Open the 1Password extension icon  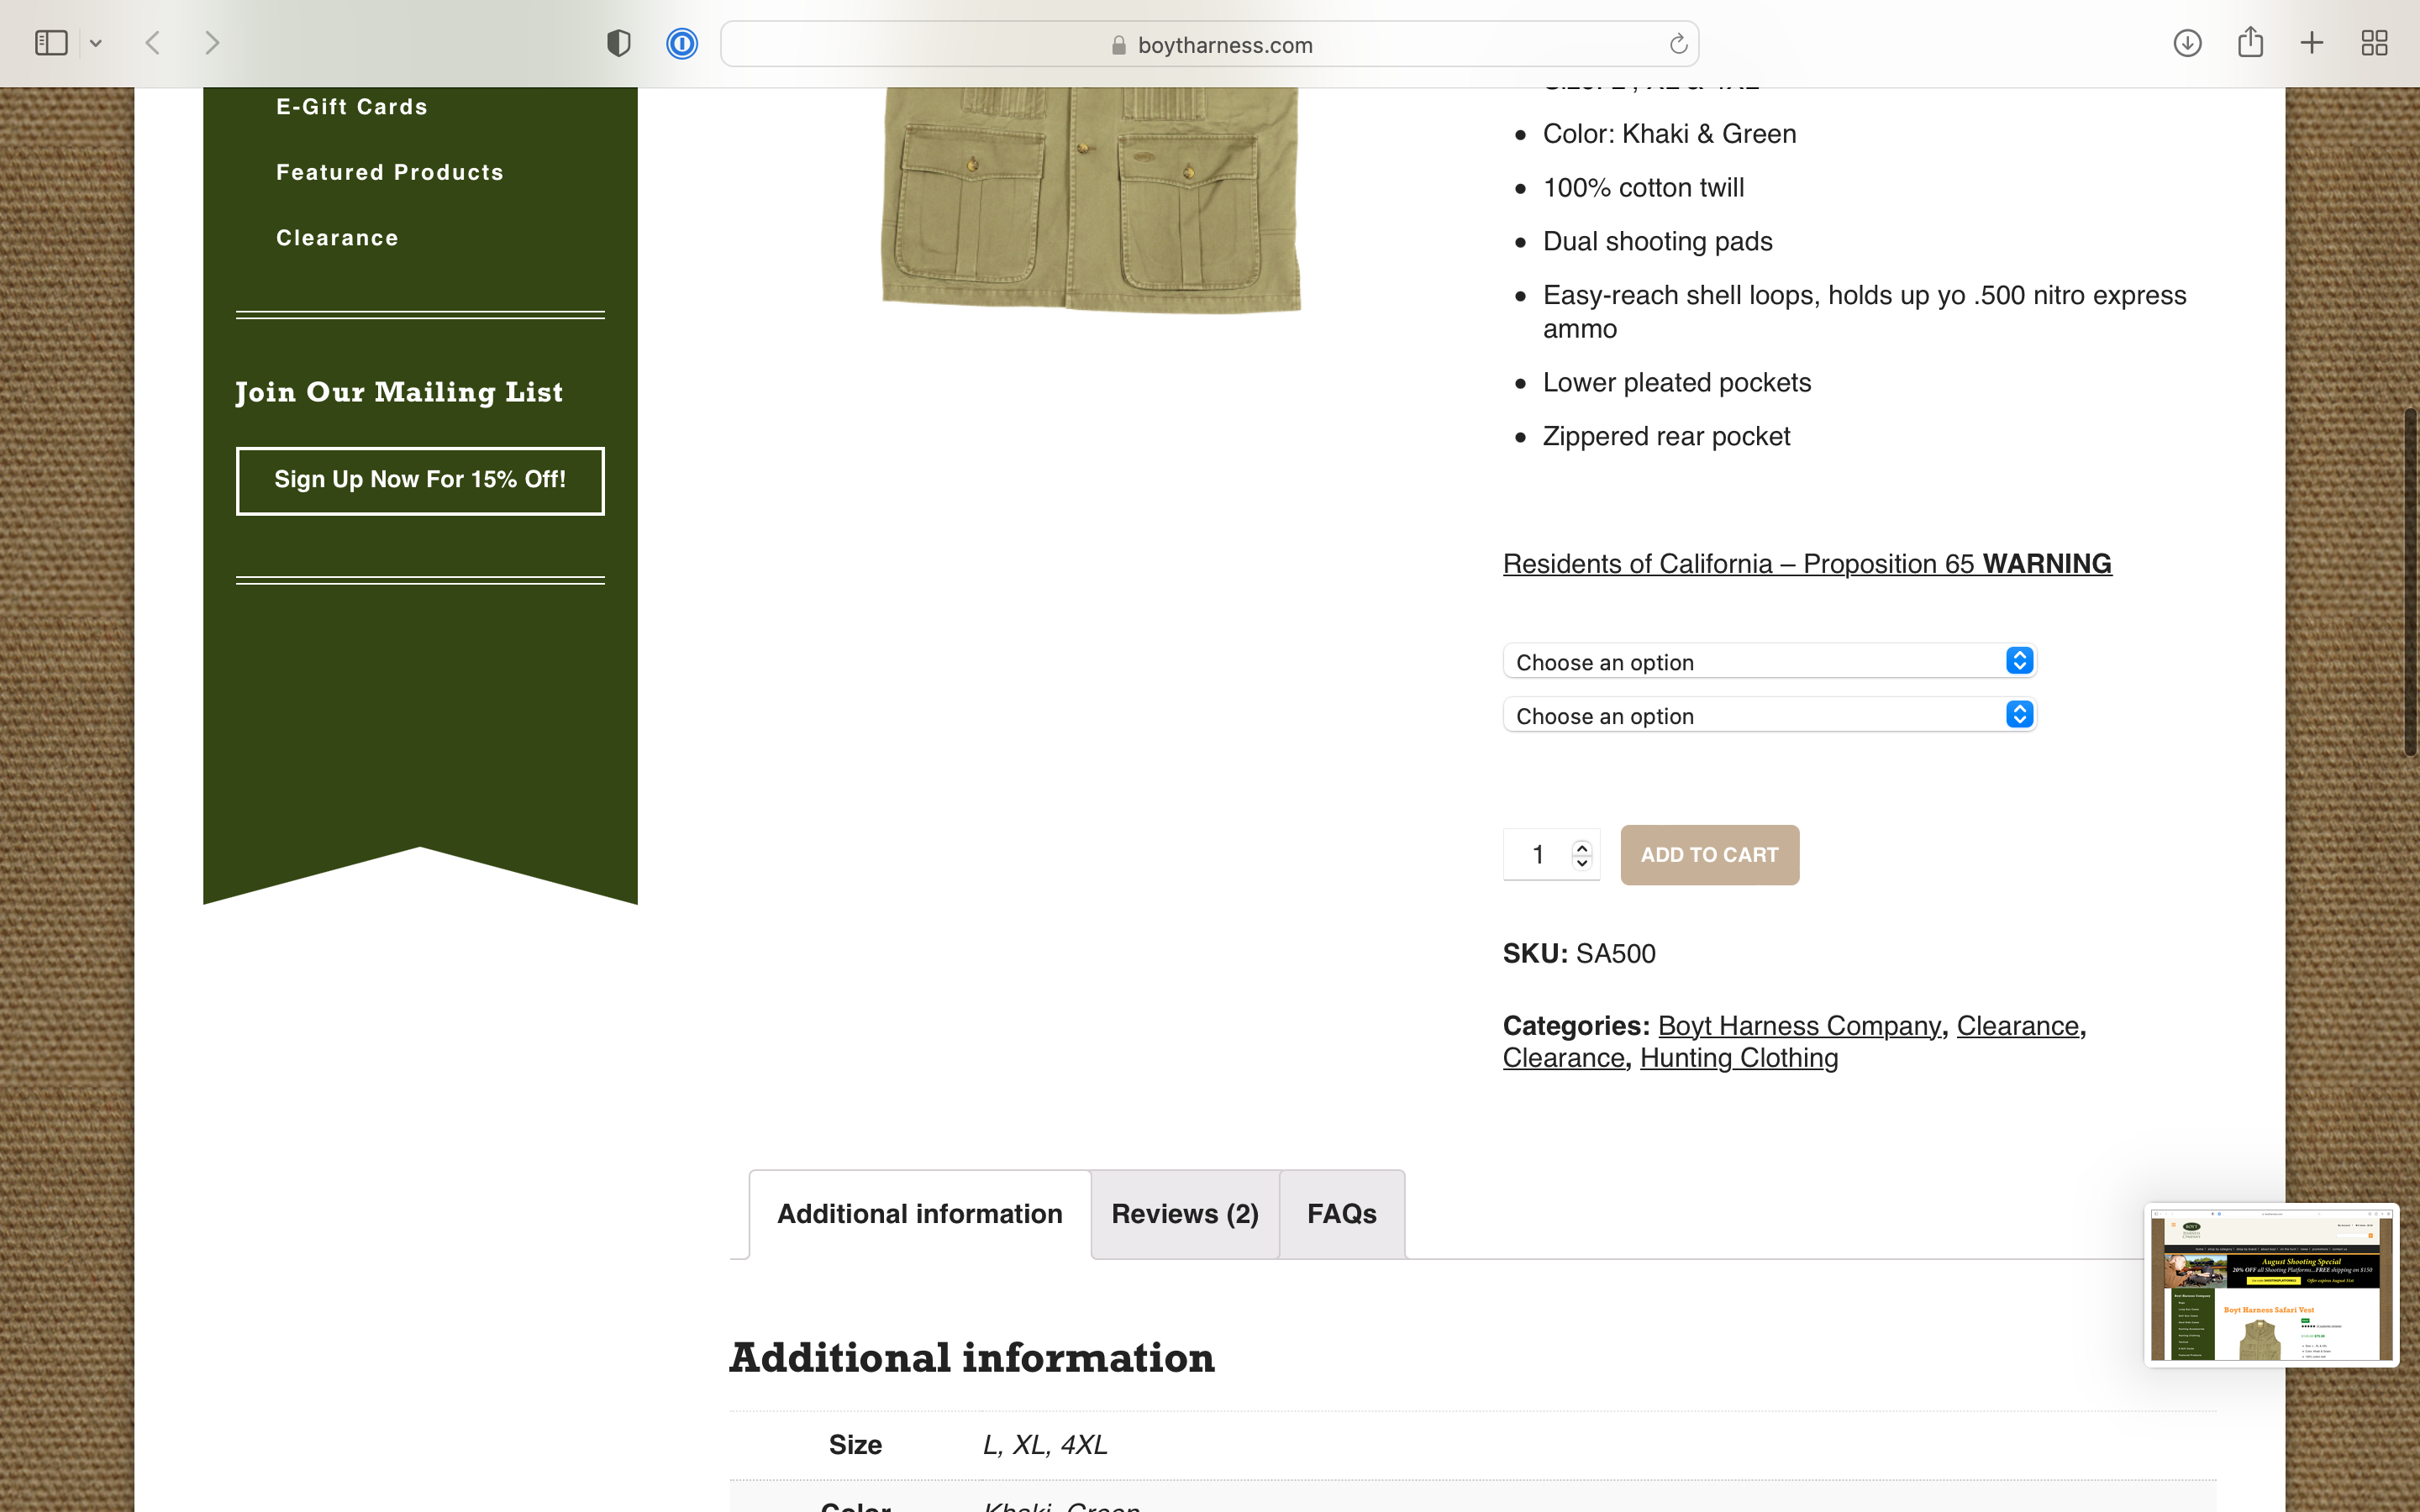click(x=682, y=43)
